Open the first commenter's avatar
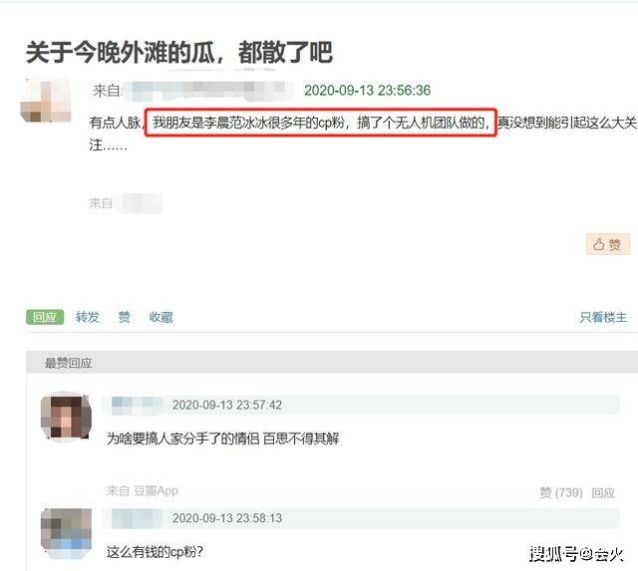The width and height of the screenshot is (638, 571). (66, 417)
